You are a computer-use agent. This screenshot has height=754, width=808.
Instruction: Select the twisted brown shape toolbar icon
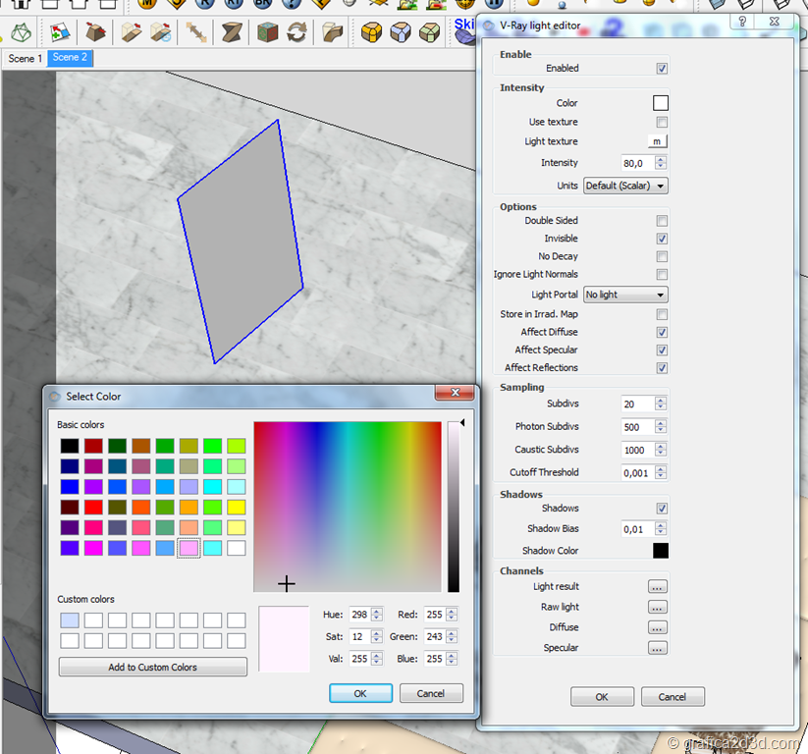(232, 33)
